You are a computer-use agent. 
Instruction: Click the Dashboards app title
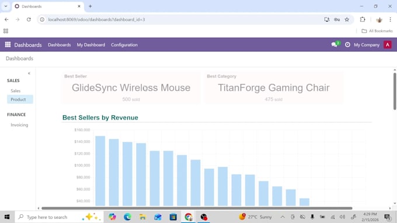coord(28,45)
